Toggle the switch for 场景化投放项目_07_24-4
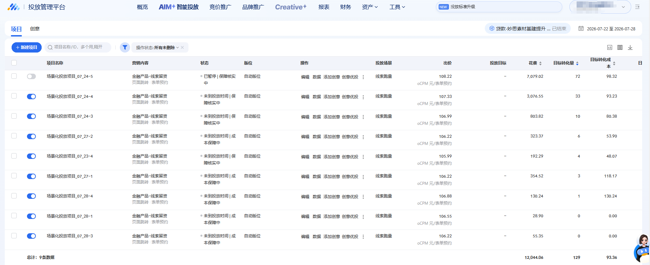This screenshot has height=265, width=650. [x=31, y=97]
